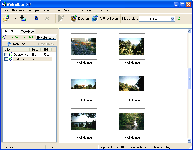Refresh thumbnails with green arrows icon
193x150 pixels.
click(179, 18)
